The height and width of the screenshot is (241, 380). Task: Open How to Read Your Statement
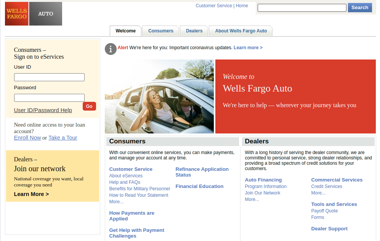point(139,195)
